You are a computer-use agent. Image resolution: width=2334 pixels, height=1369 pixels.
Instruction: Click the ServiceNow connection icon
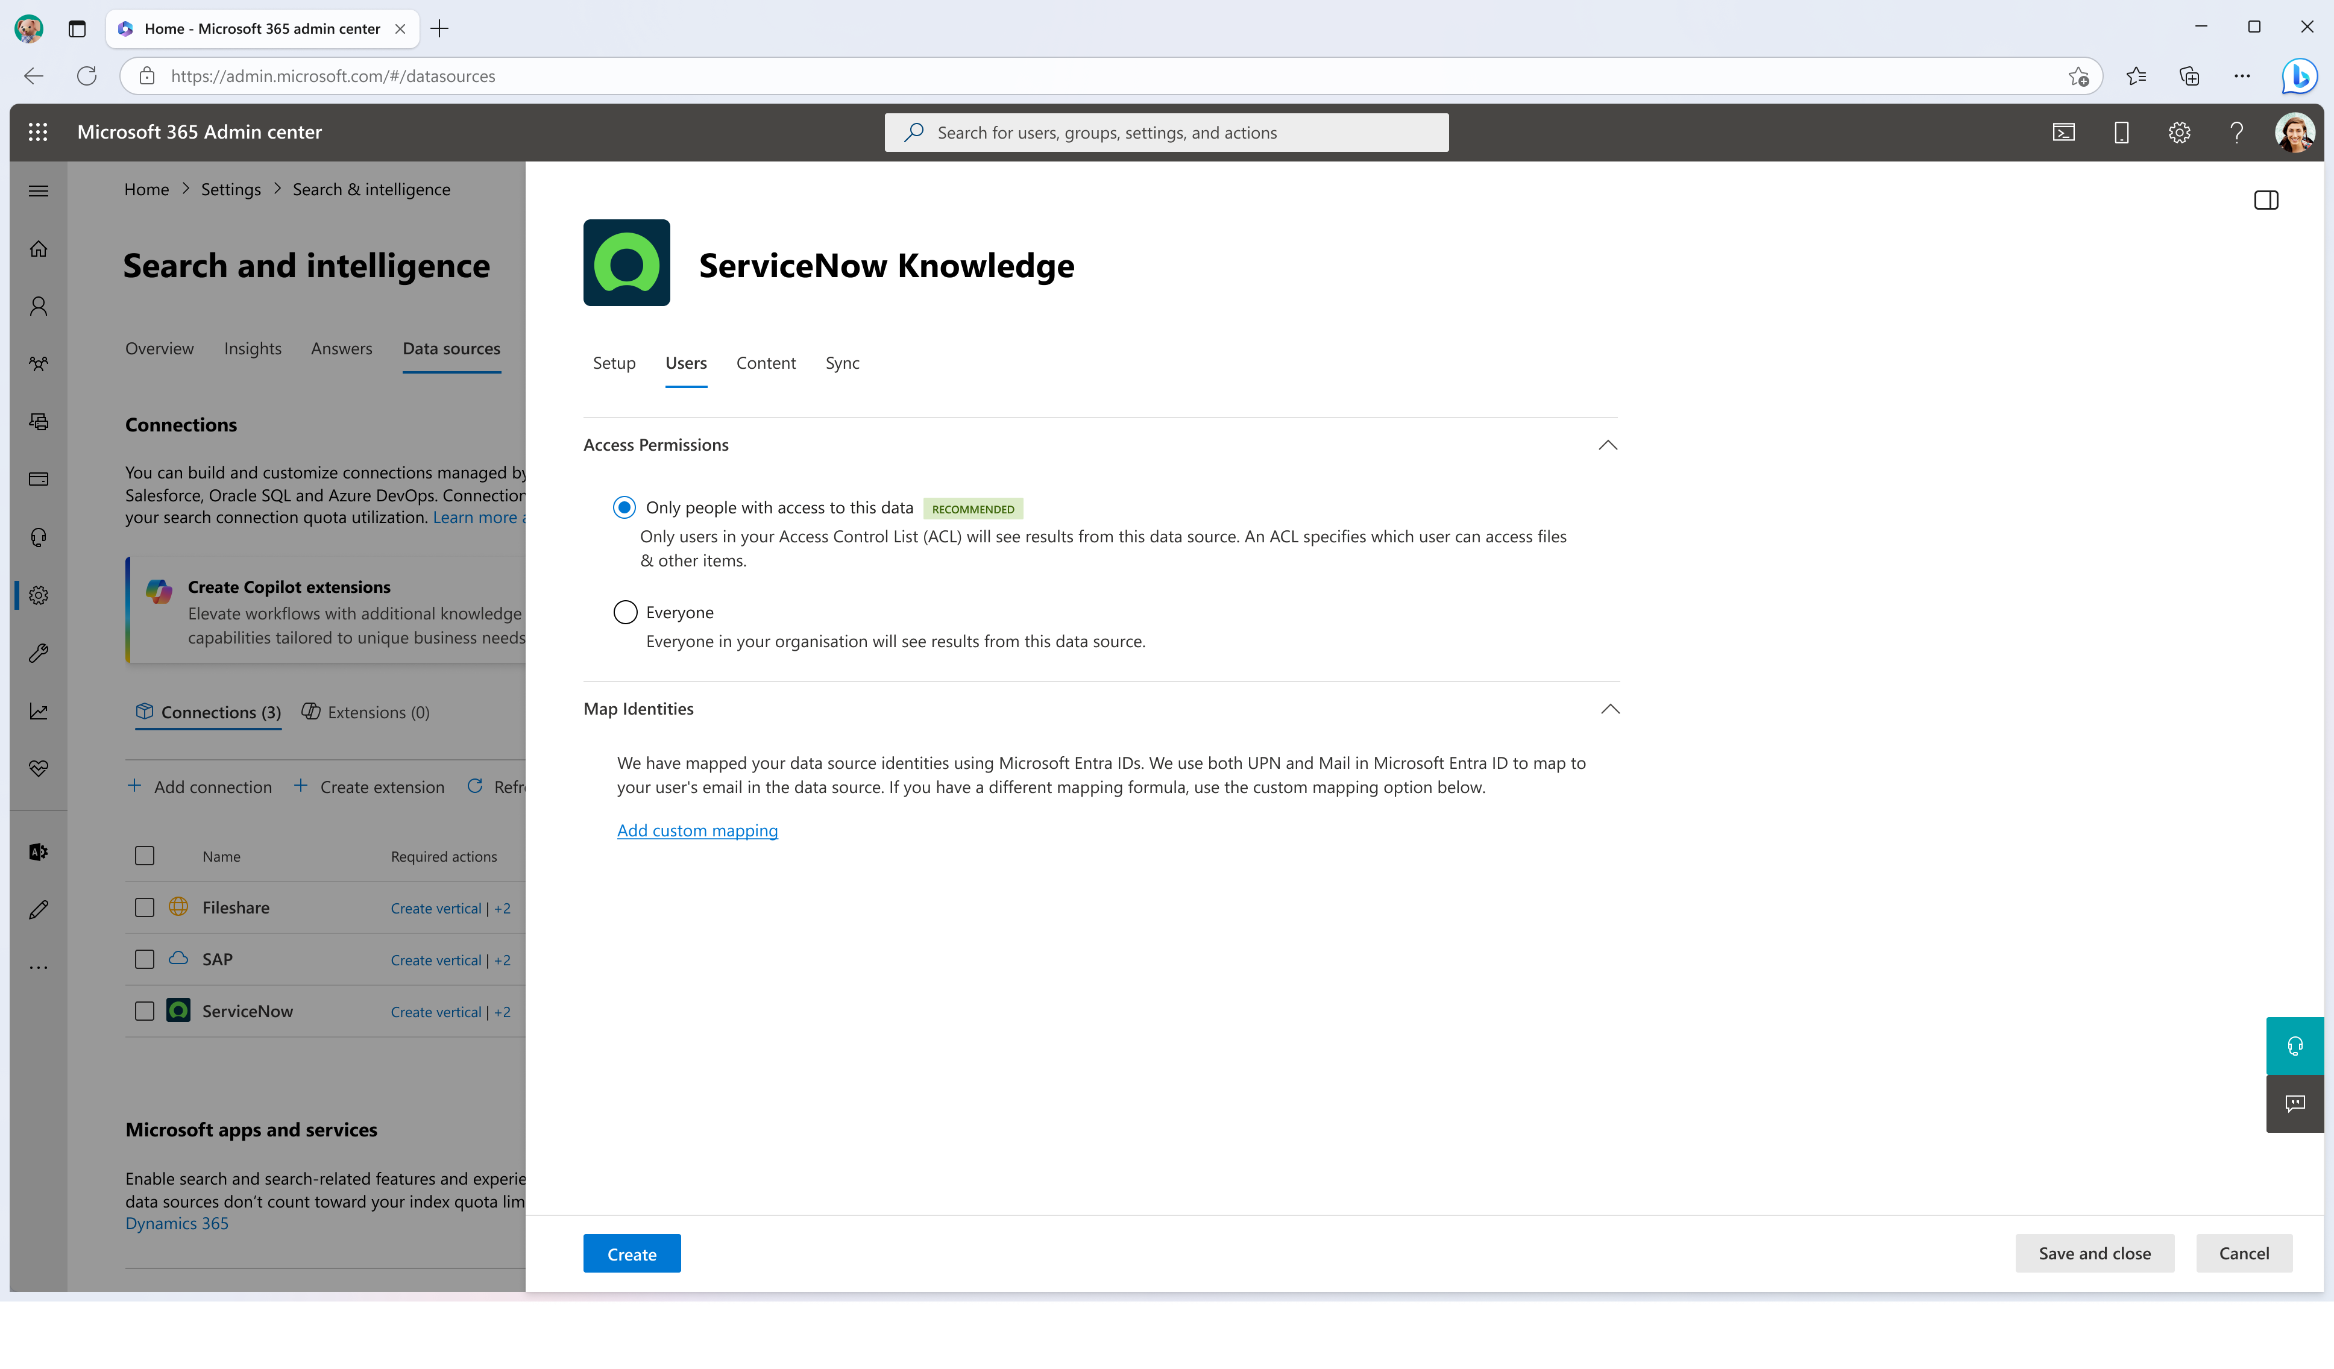(x=179, y=1010)
